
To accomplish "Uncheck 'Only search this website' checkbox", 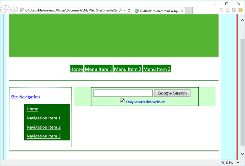I will pyautogui.click(x=122, y=101).
